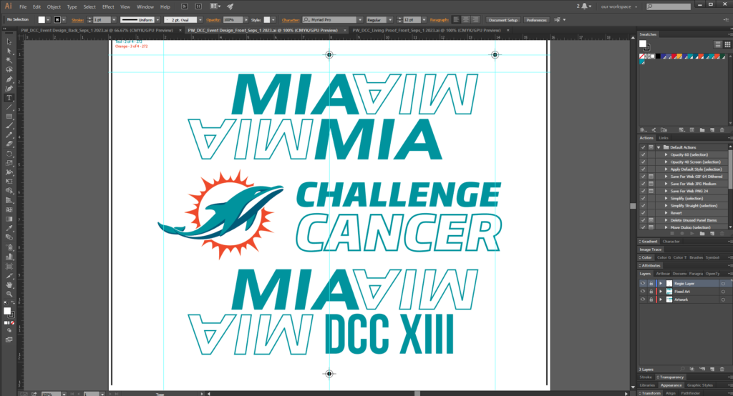Create new layer in Layers panel
Image resolution: width=733 pixels, height=396 pixels.
point(712,369)
